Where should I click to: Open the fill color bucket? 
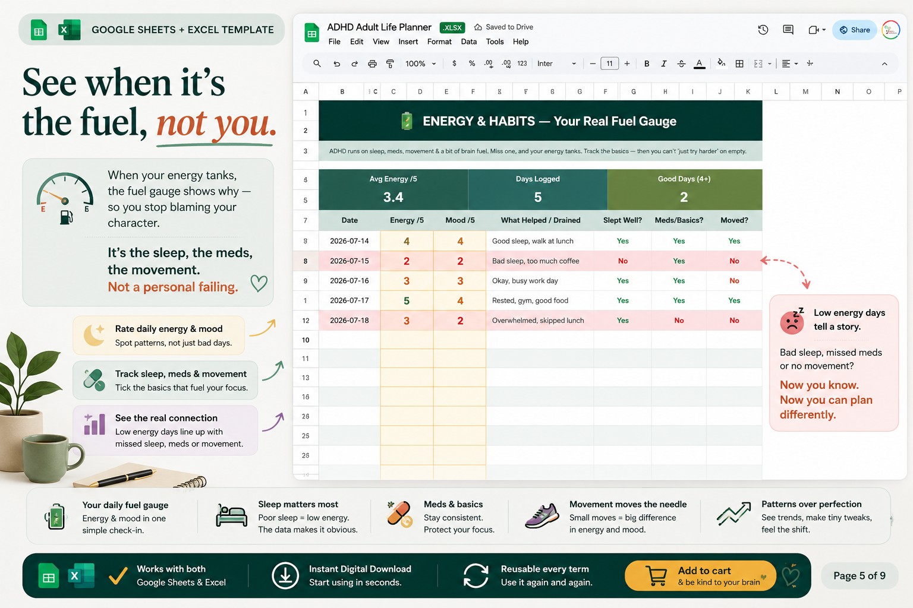click(x=721, y=63)
